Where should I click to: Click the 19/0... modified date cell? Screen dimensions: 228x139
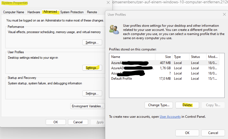pyautogui.click(x=213, y=68)
